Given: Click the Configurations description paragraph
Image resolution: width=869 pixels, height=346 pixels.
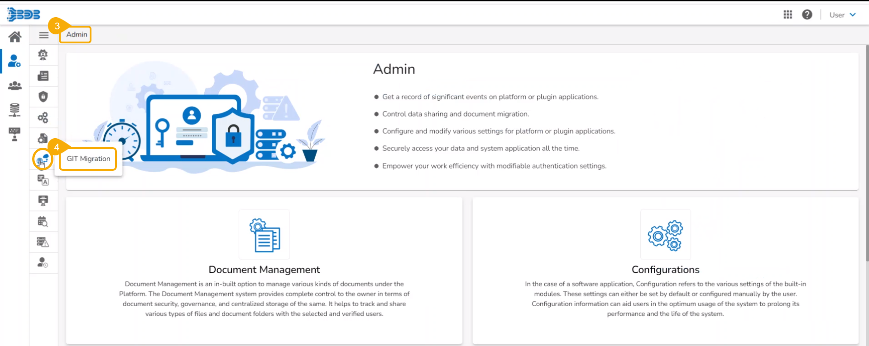Looking at the screenshot, I should pos(666,299).
